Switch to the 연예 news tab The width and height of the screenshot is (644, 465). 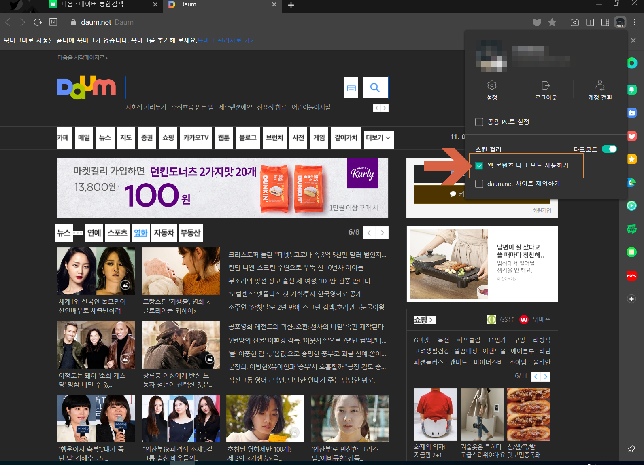(x=94, y=233)
